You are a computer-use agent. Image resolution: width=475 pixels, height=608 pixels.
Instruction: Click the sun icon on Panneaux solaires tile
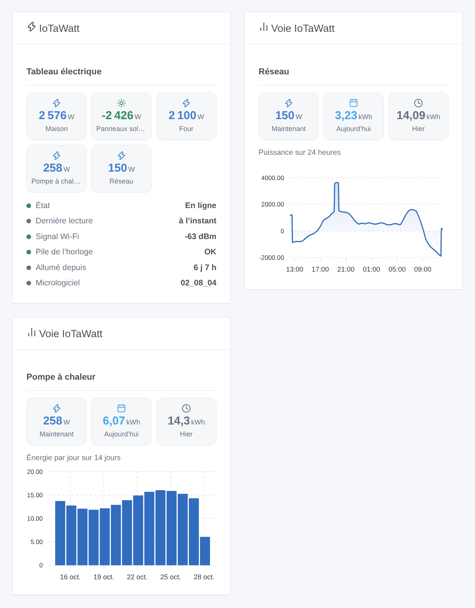point(121,103)
